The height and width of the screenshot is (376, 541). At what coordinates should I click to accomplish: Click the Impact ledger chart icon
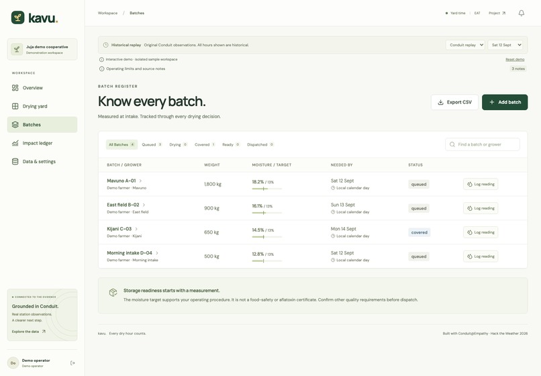[15, 143]
